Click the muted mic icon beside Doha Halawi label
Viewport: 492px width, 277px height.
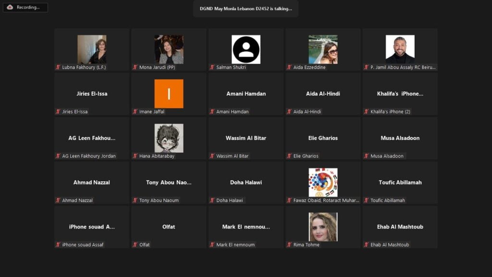tap(212, 200)
